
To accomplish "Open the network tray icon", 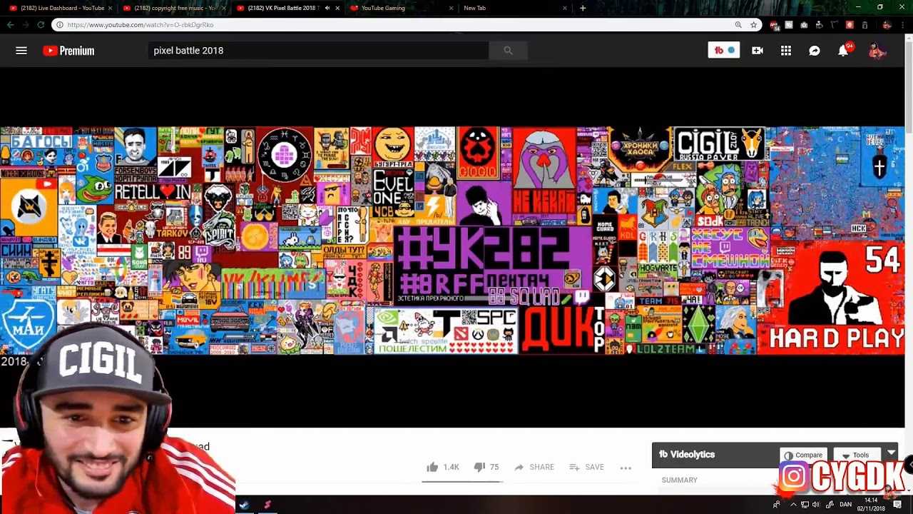I will pyautogui.click(x=805, y=505).
